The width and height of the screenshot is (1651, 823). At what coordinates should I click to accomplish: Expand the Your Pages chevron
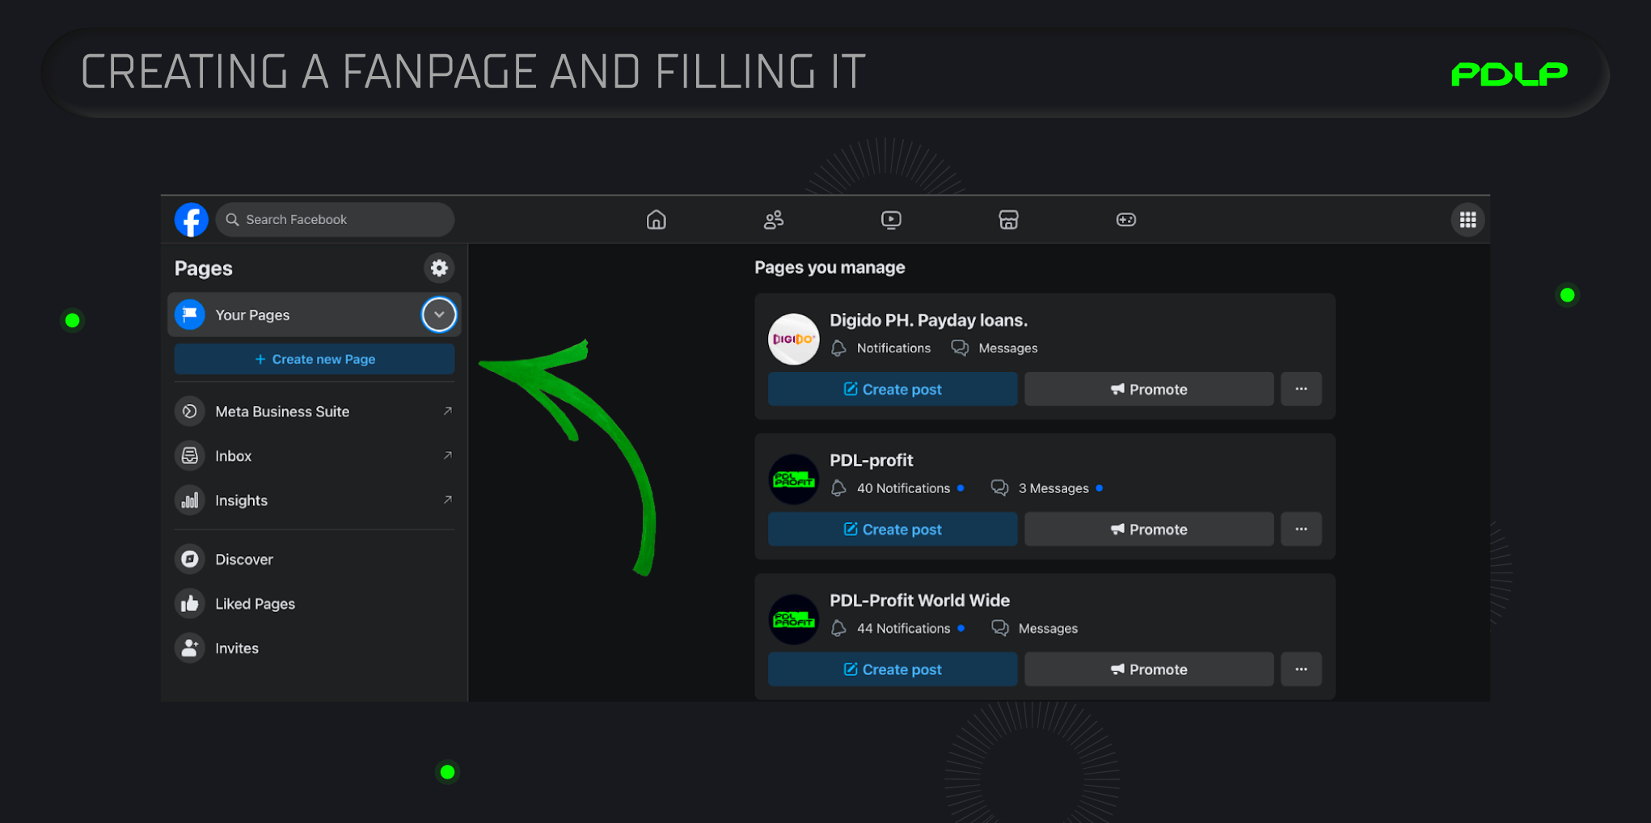(x=439, y=314)
